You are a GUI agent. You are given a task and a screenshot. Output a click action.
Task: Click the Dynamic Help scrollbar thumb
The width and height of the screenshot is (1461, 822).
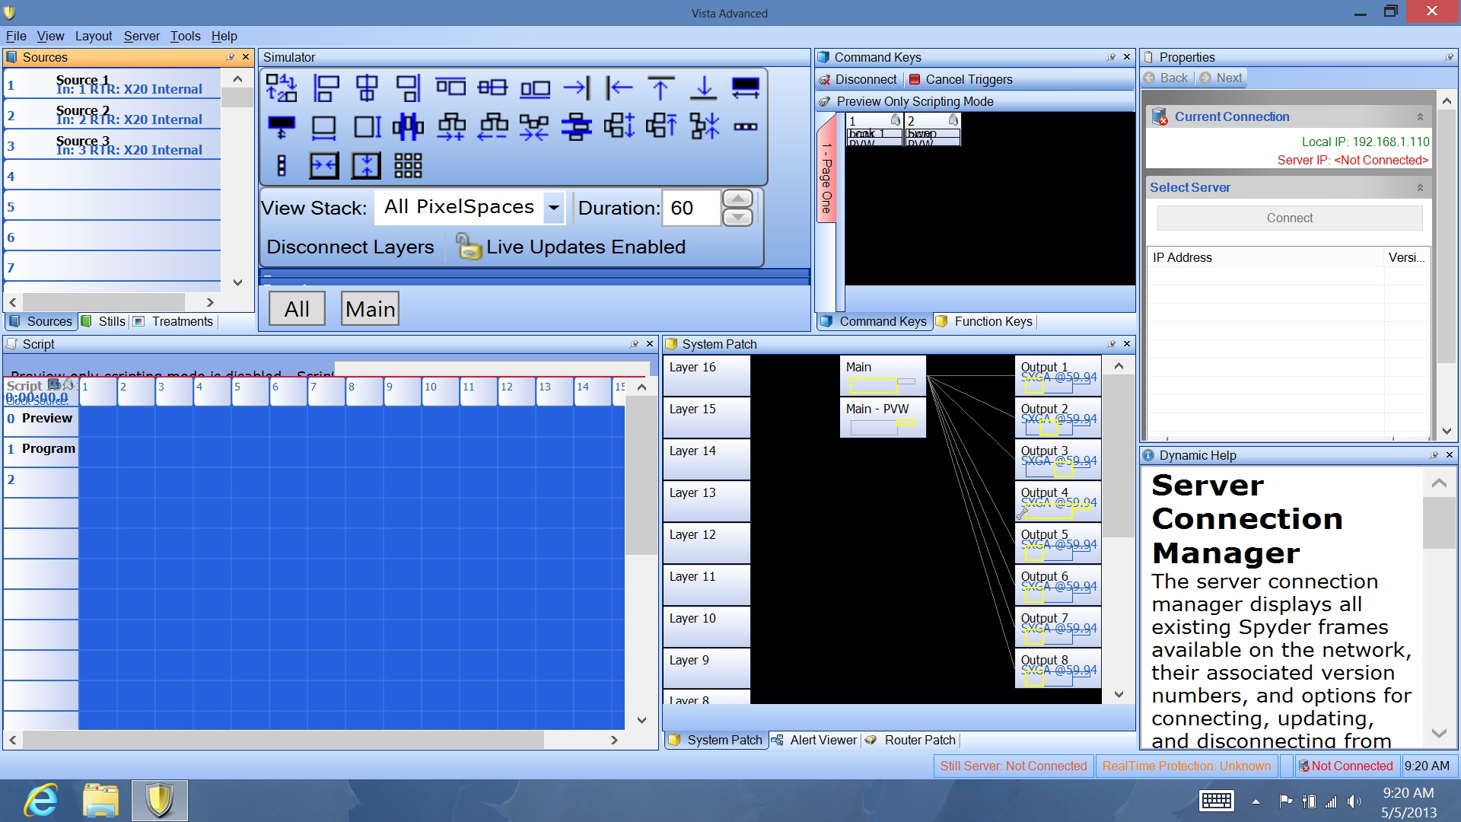1439,522
